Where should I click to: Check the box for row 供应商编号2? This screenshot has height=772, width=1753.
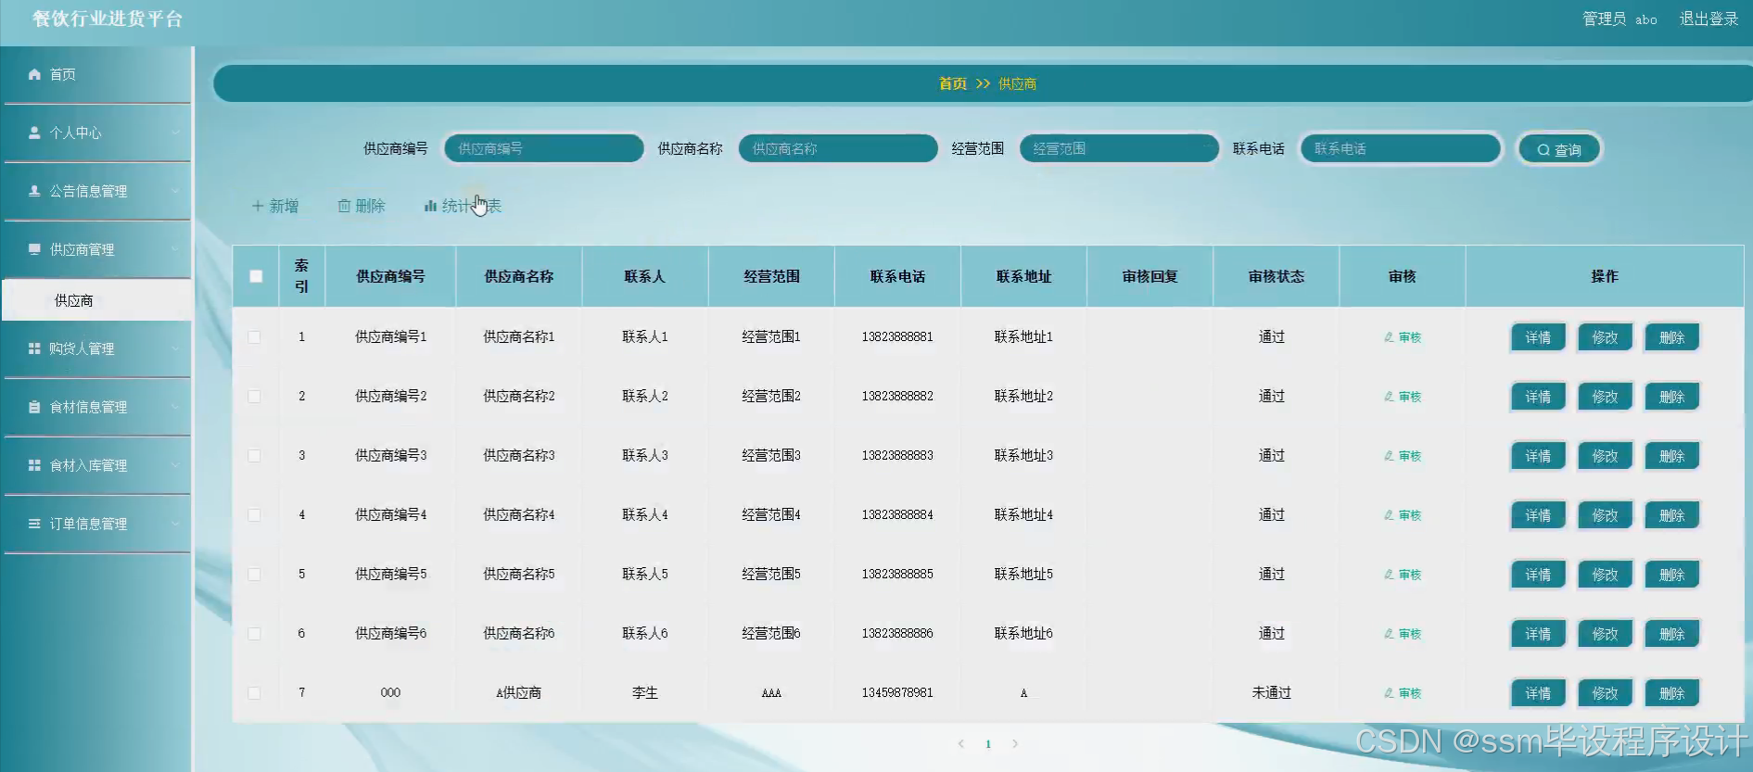254,397
